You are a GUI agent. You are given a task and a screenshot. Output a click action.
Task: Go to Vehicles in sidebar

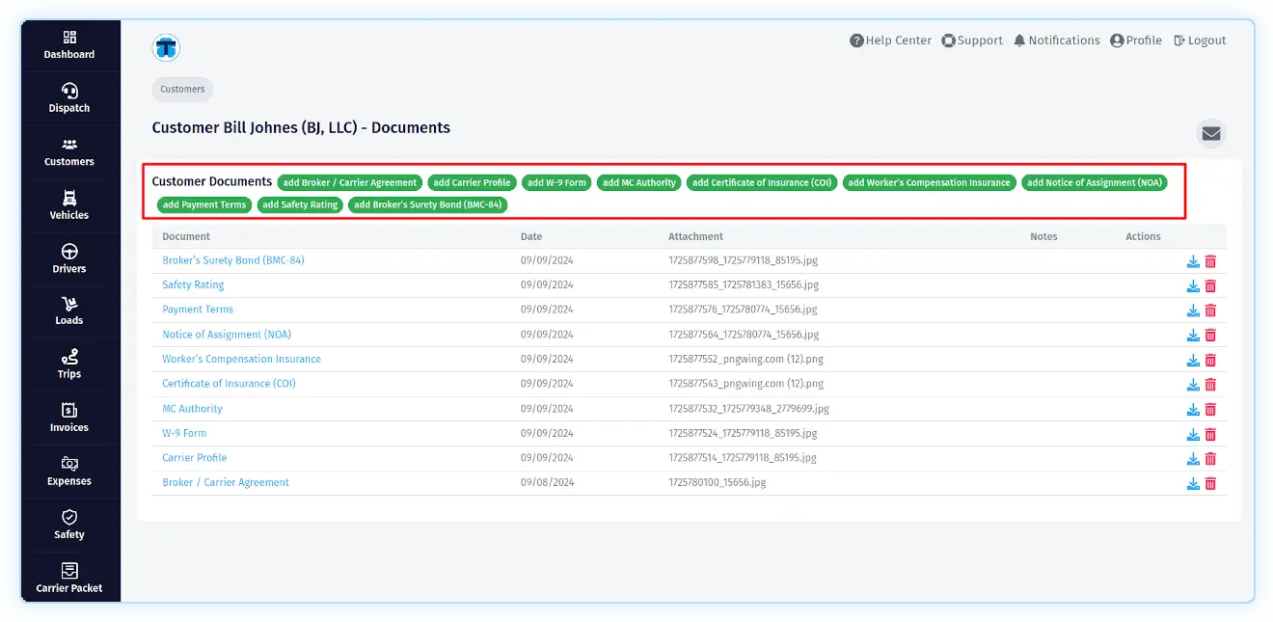click(x=69, y=205)
